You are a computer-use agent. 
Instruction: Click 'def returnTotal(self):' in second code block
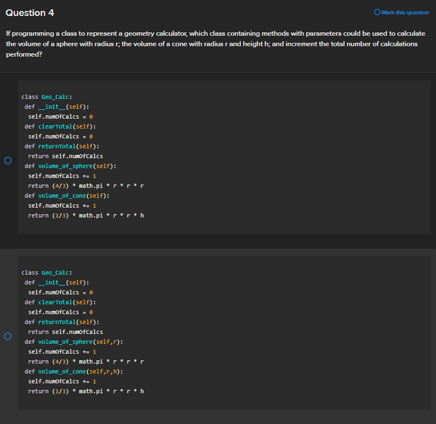click(62, 322)
